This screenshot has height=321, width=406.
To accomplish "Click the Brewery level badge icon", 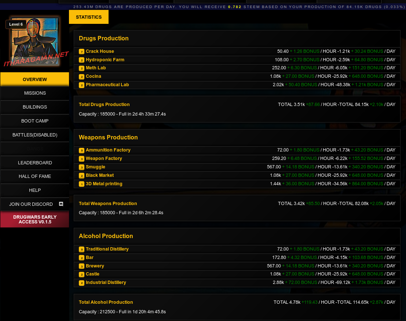I will click(x=82, y=266).
